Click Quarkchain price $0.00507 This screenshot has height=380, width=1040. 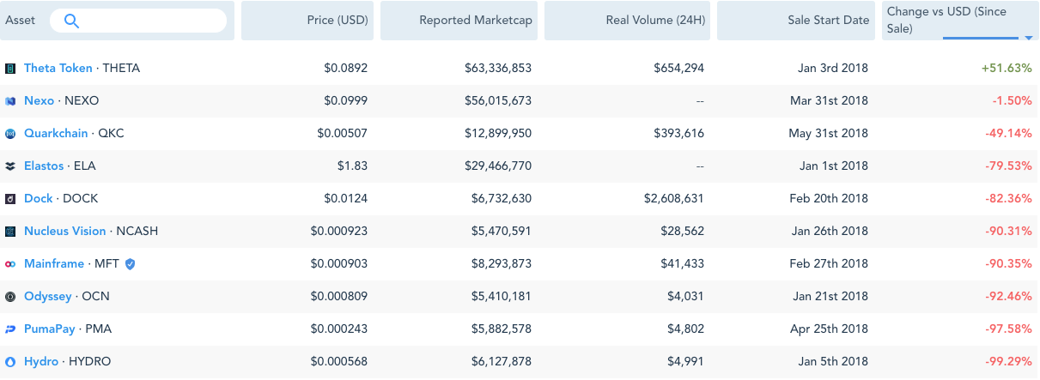coord(342,133)
